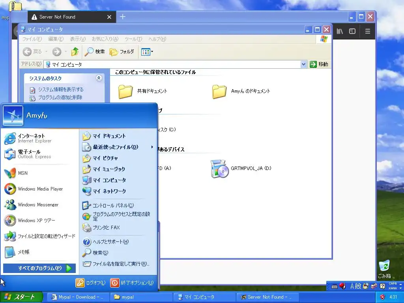404x303 pixels.
Task: Launch Outlook Express email
Action: pos(40,154)
